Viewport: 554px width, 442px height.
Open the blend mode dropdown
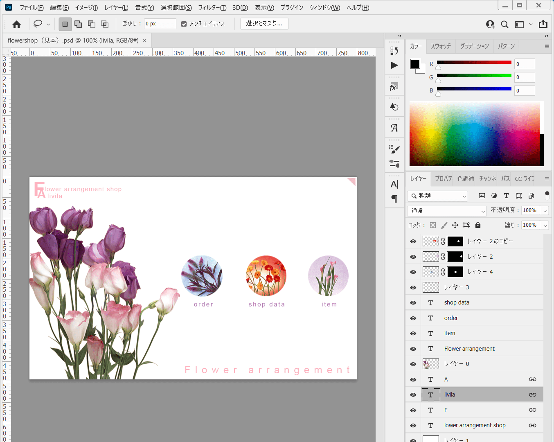(x=447, y=211)
